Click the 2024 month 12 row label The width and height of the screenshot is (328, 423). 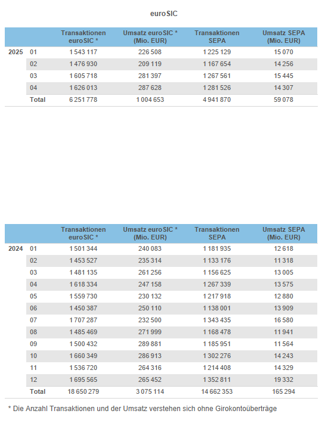pyautogui.click(x=33, y=380)
